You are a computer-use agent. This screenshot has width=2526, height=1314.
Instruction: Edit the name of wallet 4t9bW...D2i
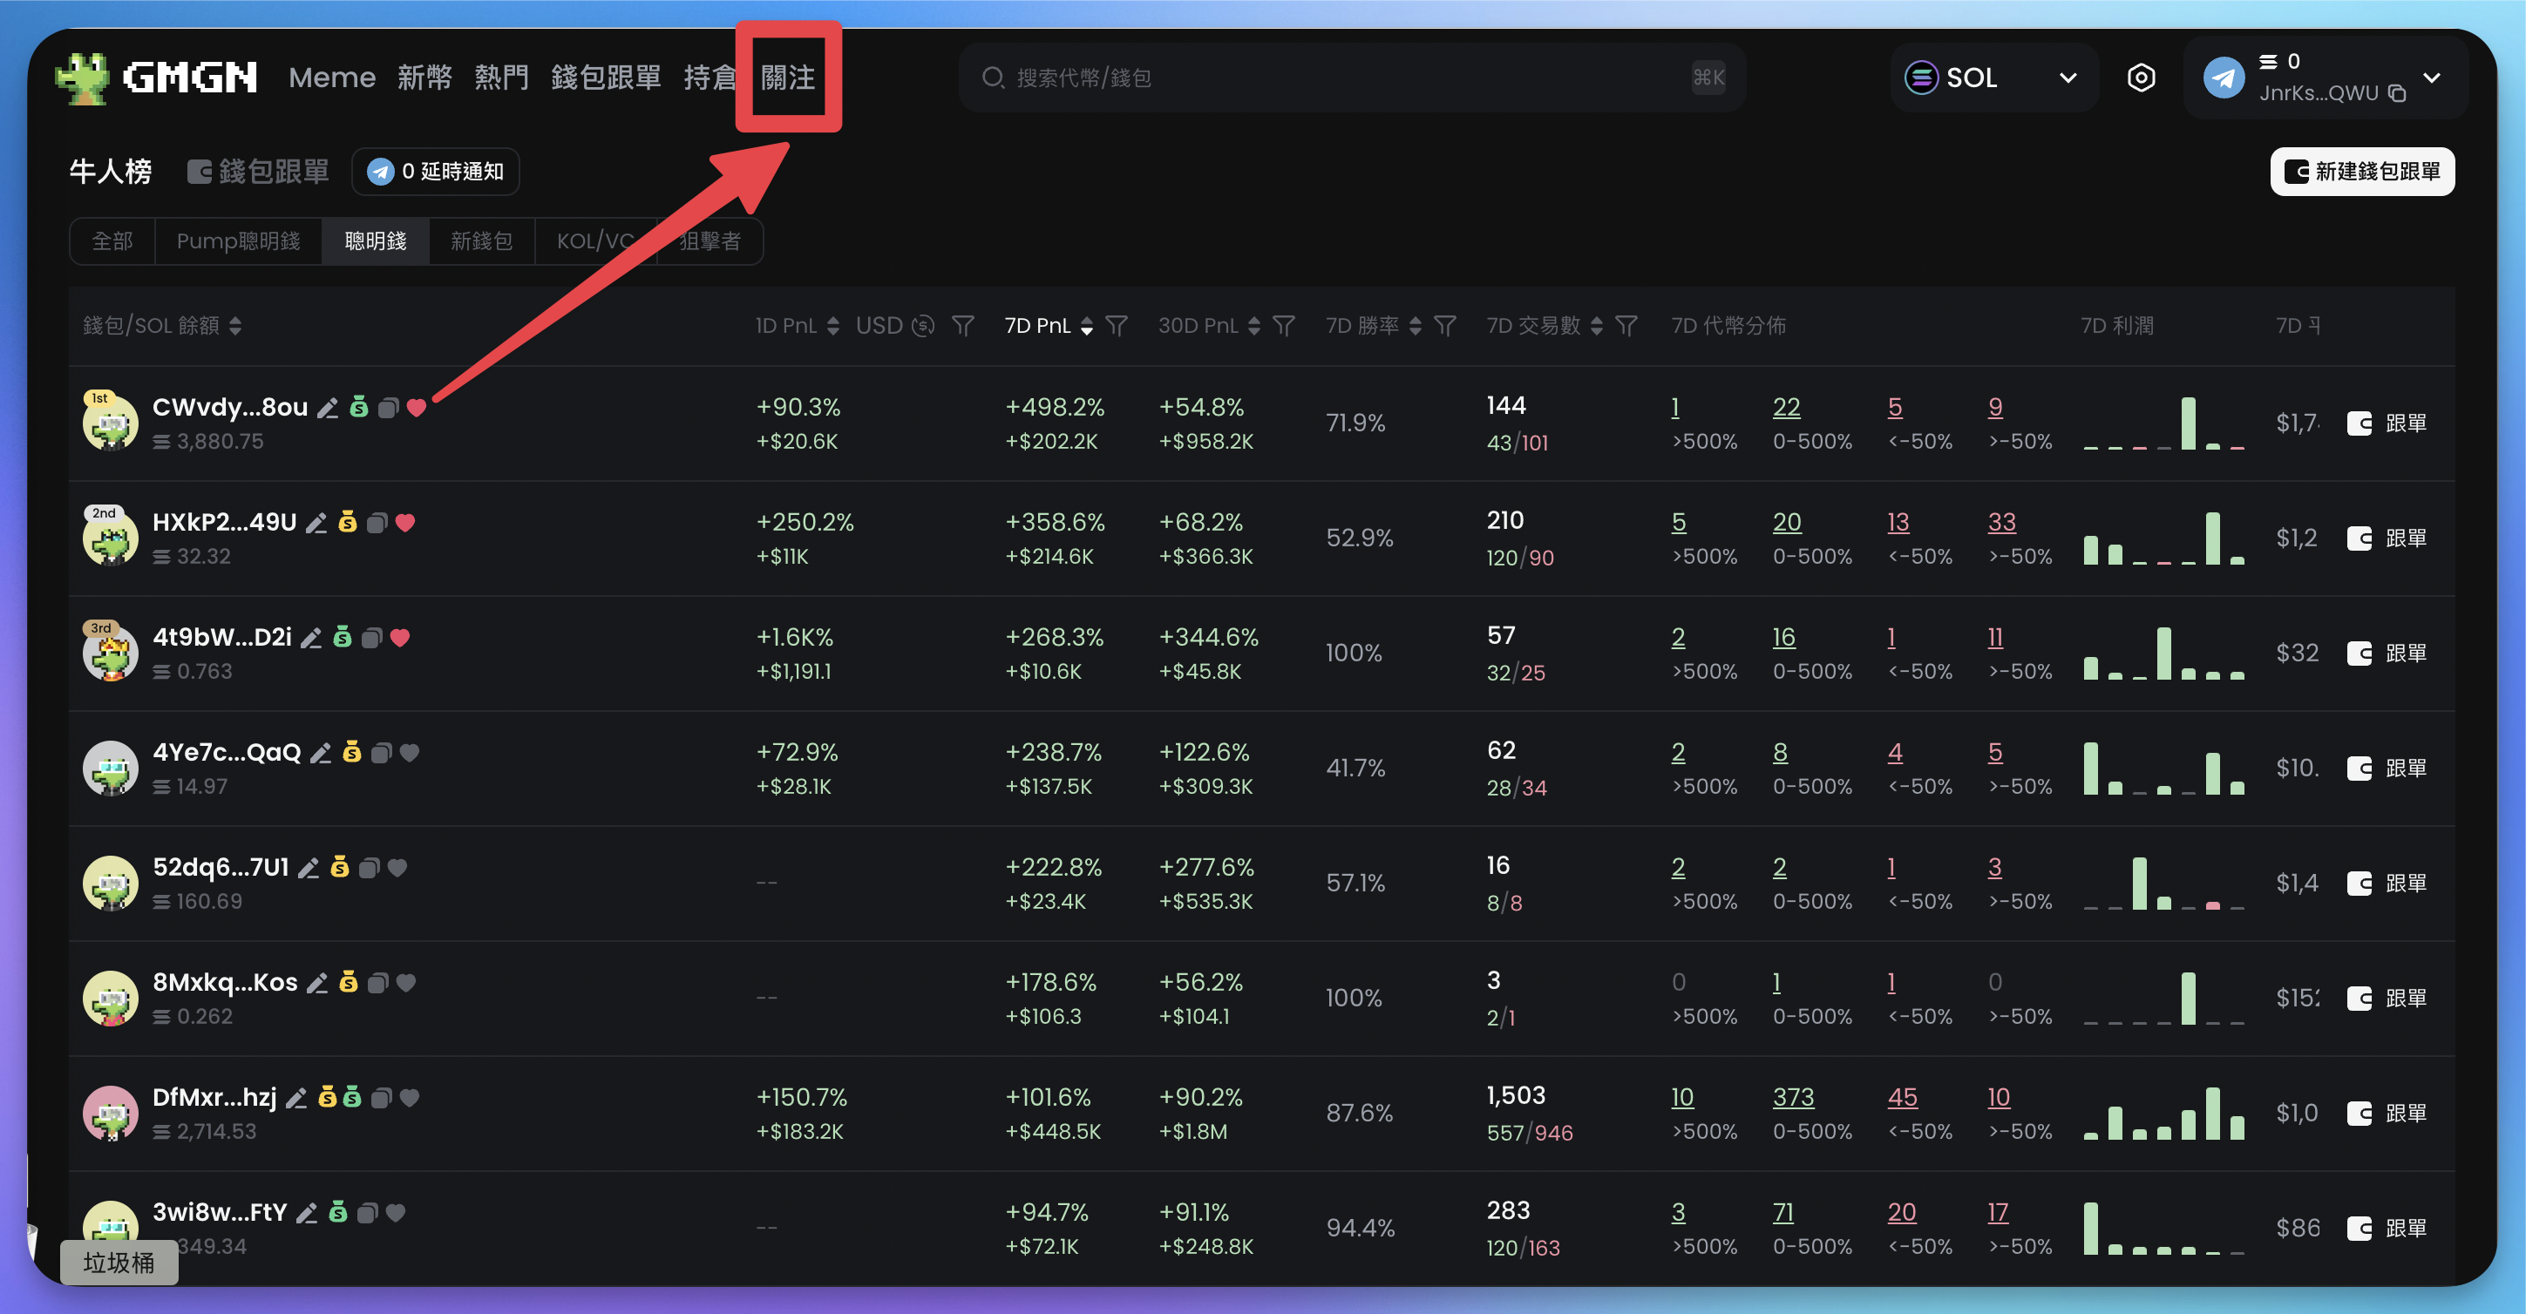311,639
